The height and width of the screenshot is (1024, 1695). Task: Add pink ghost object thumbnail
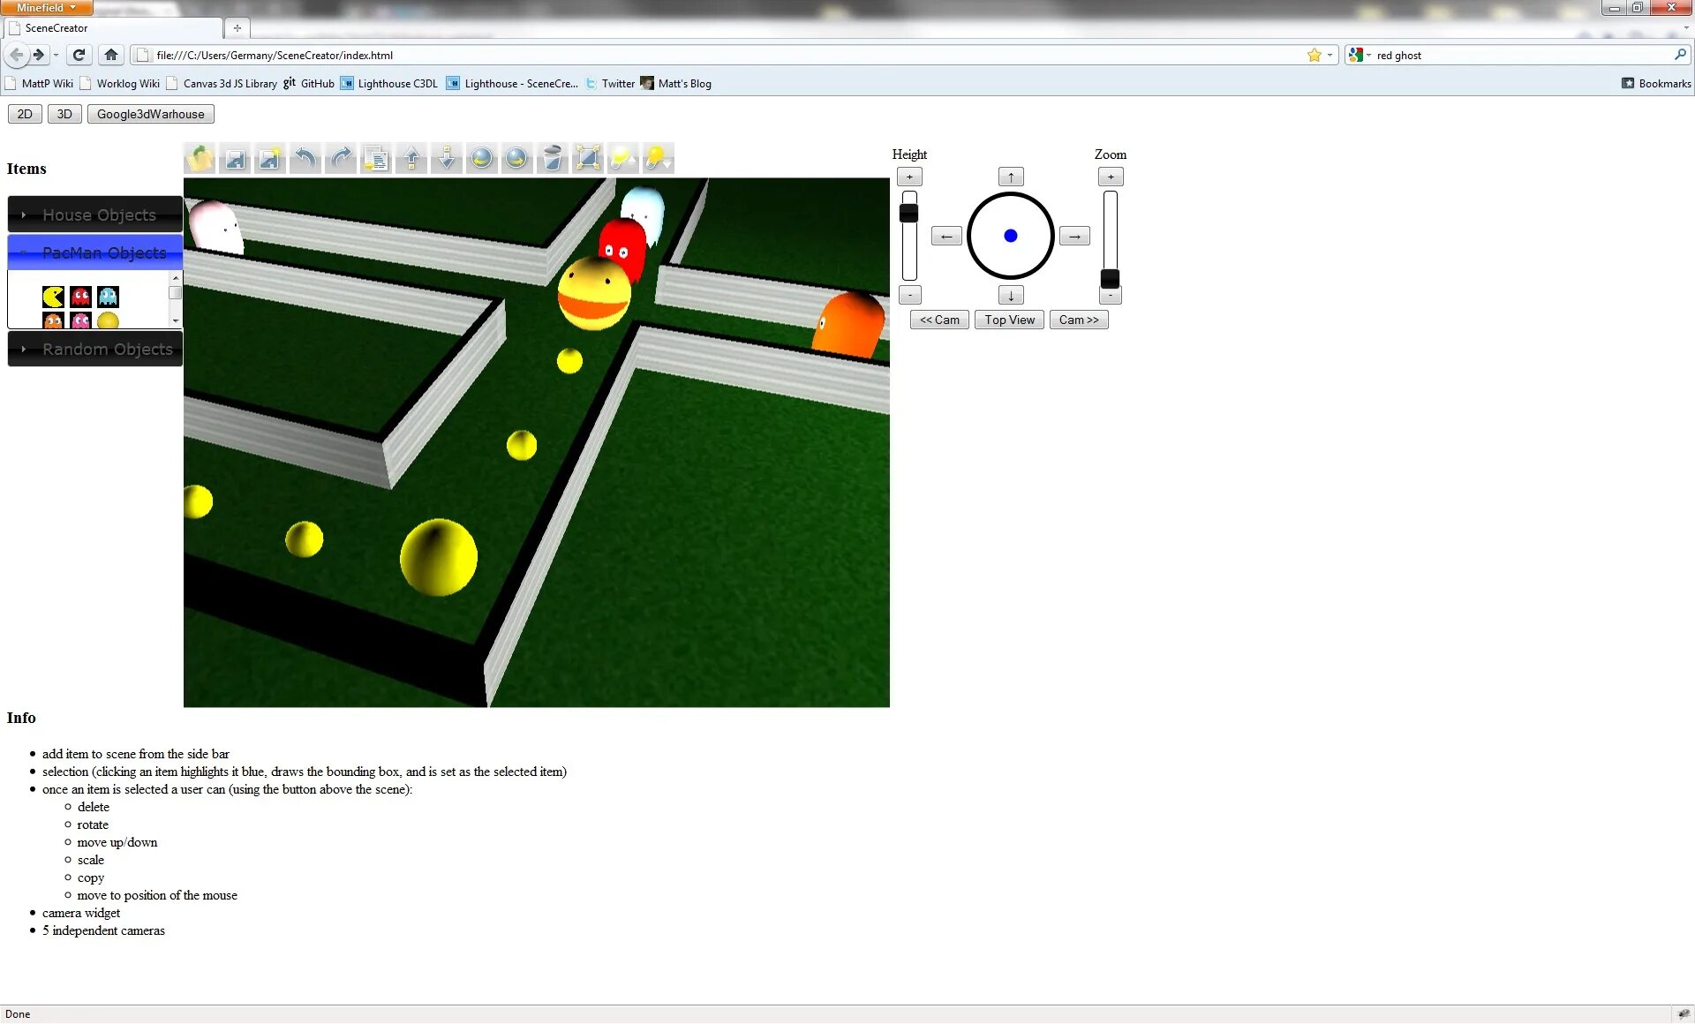(x=80, y=320)
